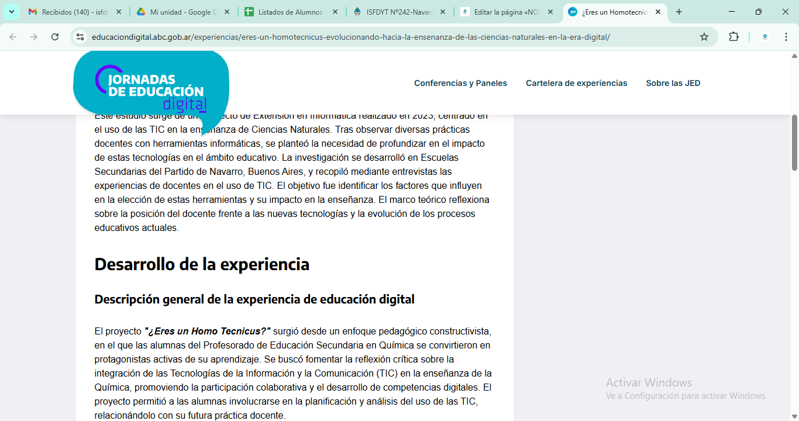Viewport: 799px width, 421px height.
Task: Open Sobre las JED menu
Action: pyautogui.click(x=673, y=83)
